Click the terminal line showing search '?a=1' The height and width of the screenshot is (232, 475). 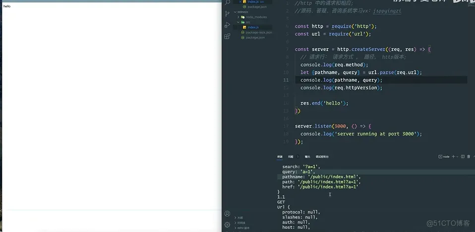click(x=301, y=166)
